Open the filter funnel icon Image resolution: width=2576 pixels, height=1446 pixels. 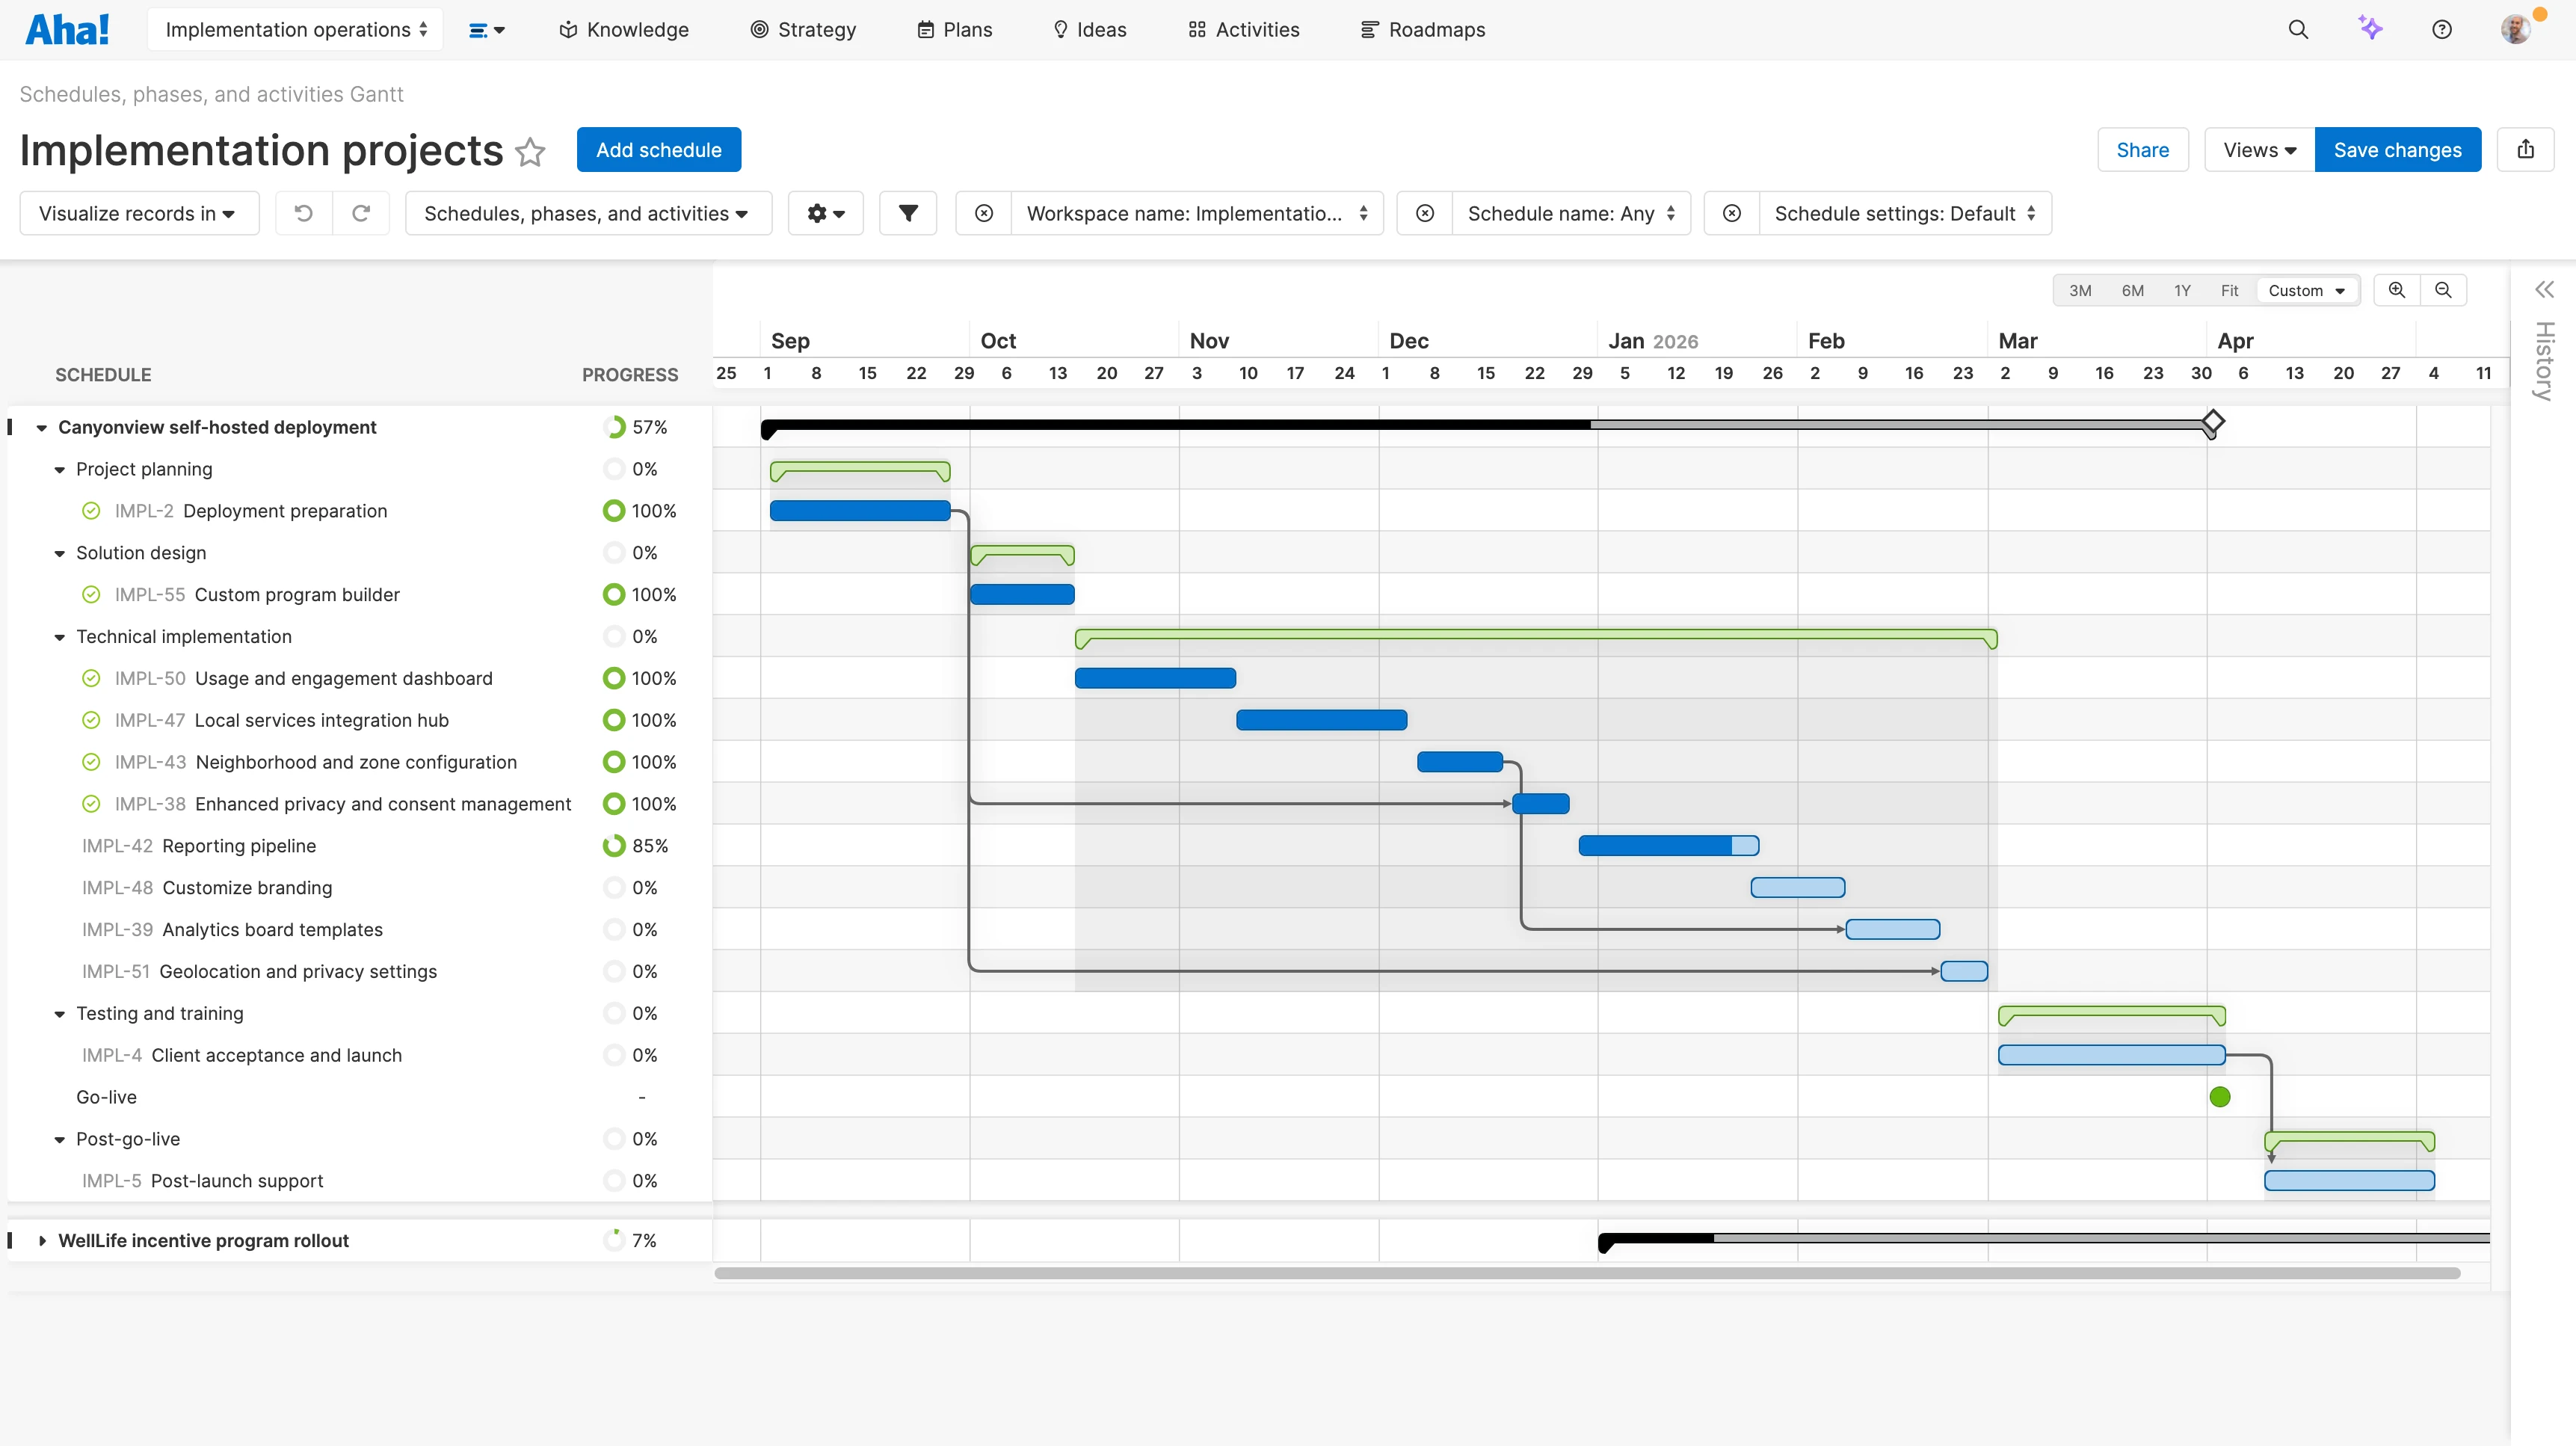point(907,213)
